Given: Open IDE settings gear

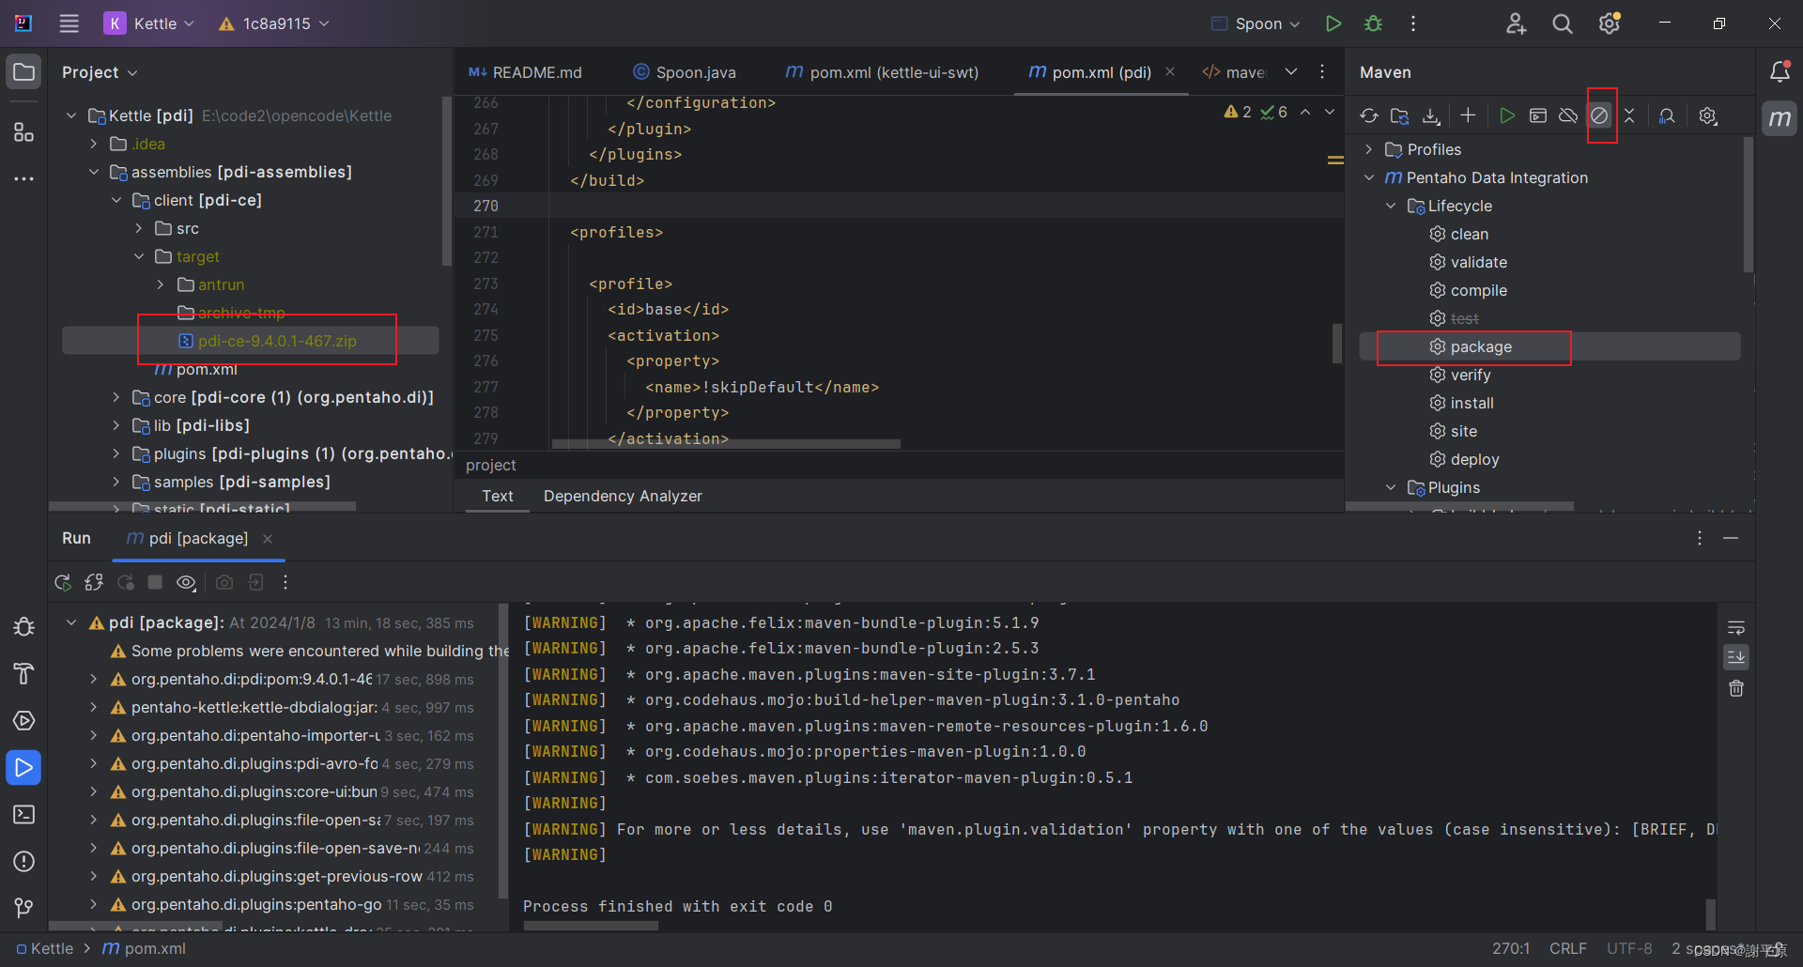Looking at the screenshot, I should point(1610,23).
